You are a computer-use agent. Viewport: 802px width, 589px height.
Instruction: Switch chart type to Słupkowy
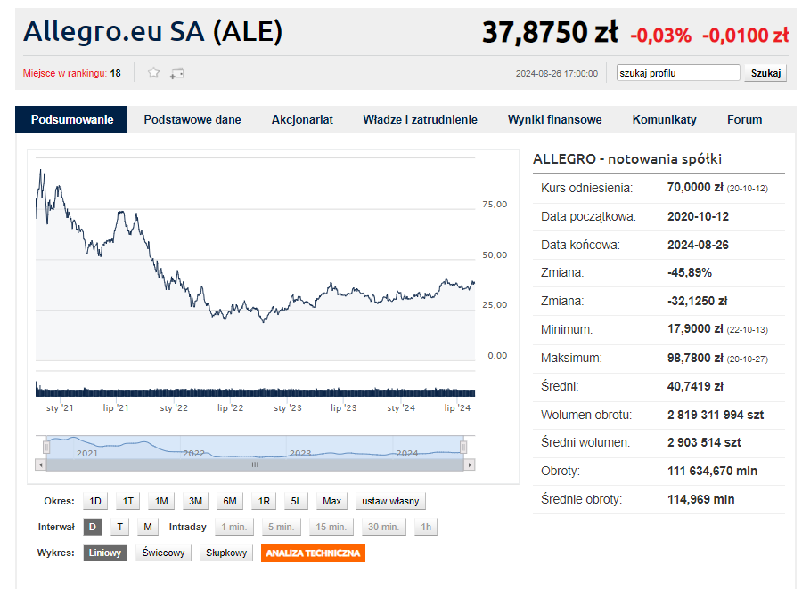[x=226, y=553]
